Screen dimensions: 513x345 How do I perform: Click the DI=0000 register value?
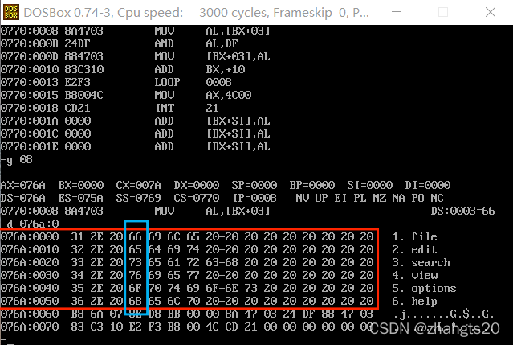pos(428,185)
